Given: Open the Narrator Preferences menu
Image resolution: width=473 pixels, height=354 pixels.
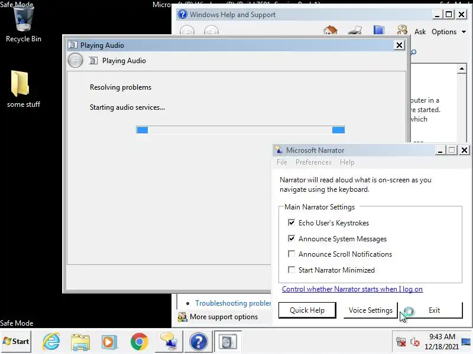Looking at the screenshot, I should click(x=313, y=162).
